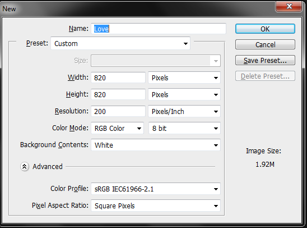Open the Height units Pixels dropdown

[184, 94]
